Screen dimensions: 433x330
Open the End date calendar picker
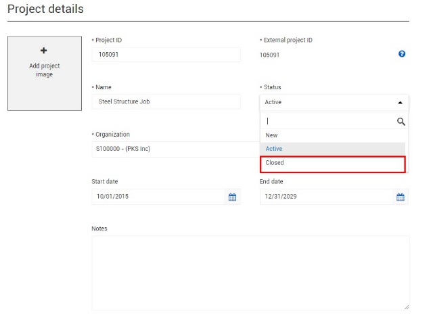(x=401, y=197)
